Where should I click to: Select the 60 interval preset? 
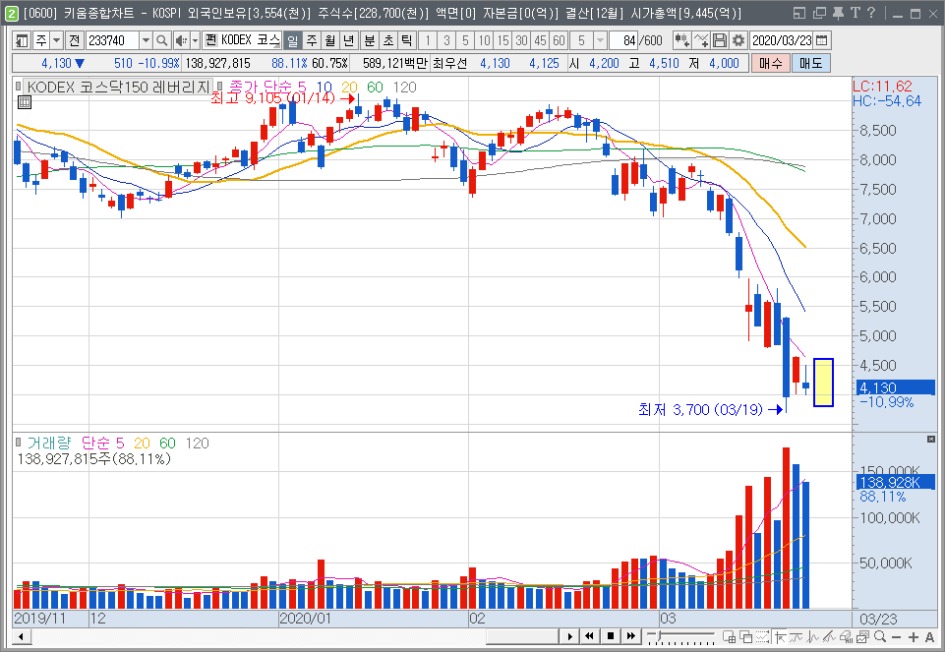(x=559, y=40)
